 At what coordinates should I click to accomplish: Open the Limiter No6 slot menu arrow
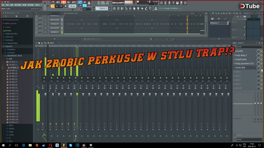[234, 67]
